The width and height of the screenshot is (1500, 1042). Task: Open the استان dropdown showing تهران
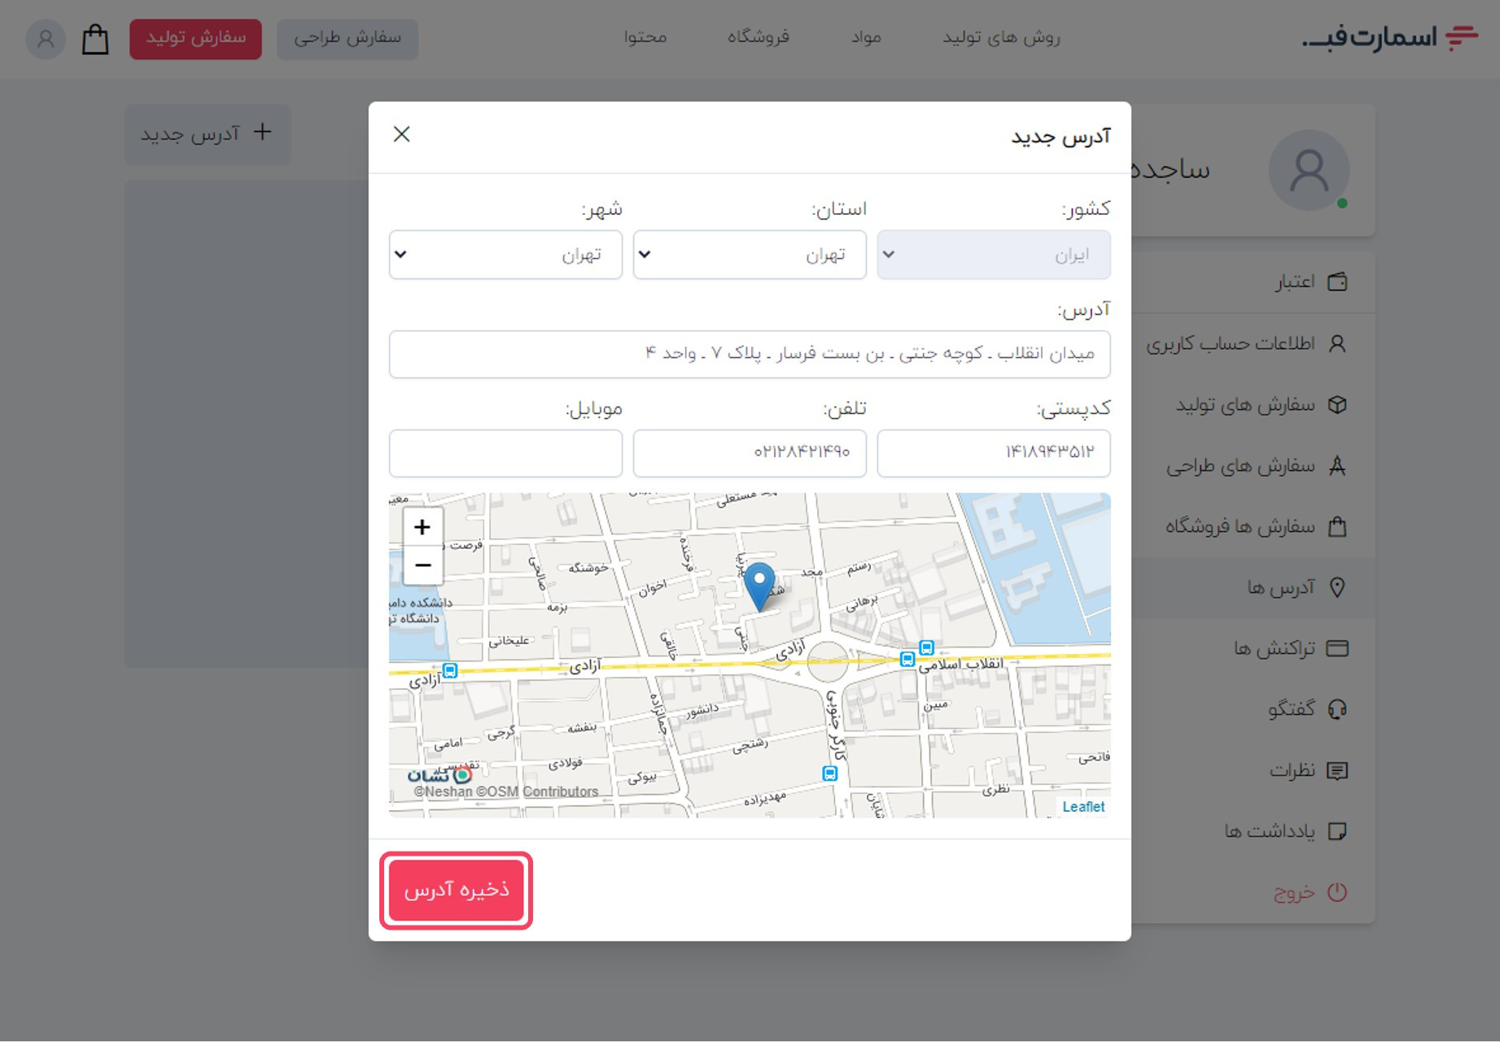[750, 255]
